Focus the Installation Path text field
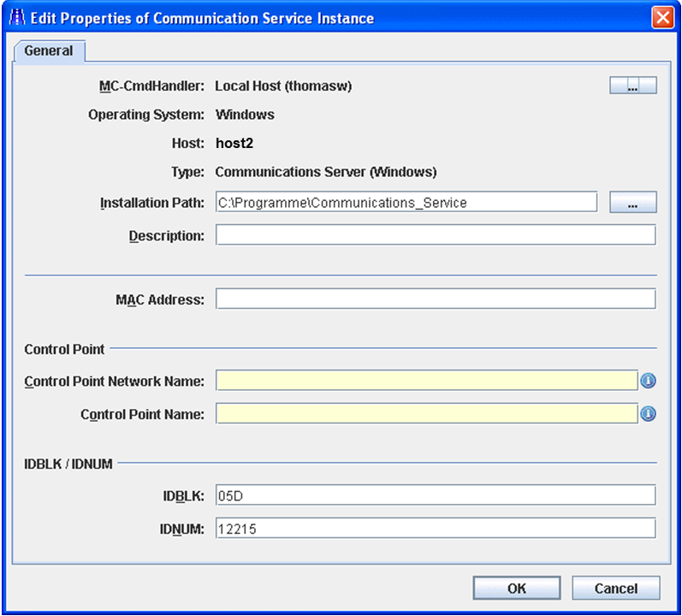Screen dimensions: 682x616 point(406,203)
